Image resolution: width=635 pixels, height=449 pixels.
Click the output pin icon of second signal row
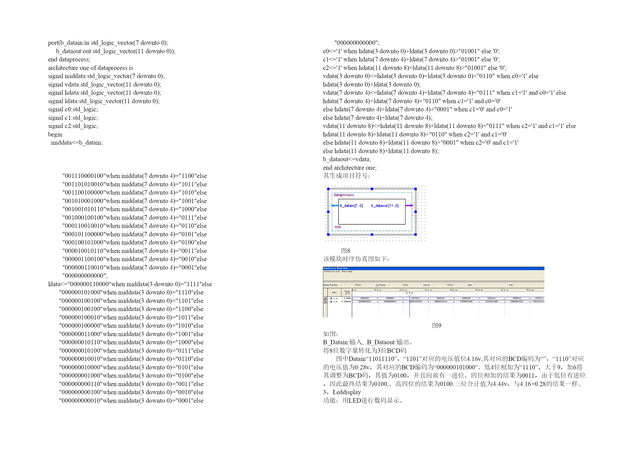coord(325,302)
